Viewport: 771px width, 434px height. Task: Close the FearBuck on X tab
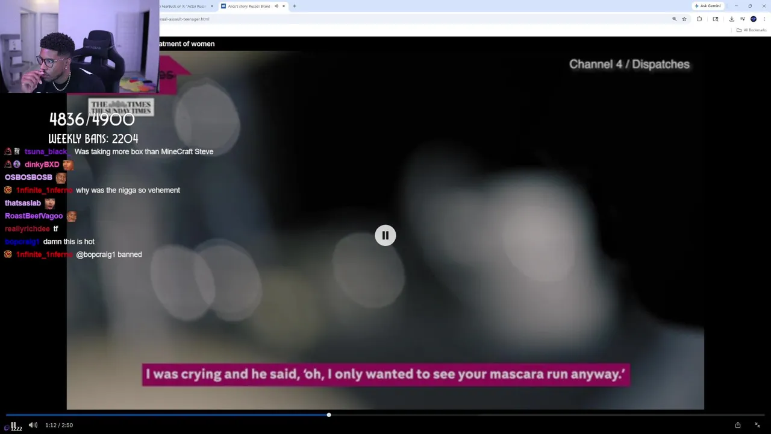point(211,6)
